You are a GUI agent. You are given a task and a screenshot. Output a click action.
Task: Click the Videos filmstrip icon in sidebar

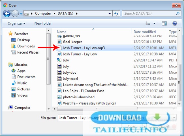pyautogui.click(x=14, y=95)
